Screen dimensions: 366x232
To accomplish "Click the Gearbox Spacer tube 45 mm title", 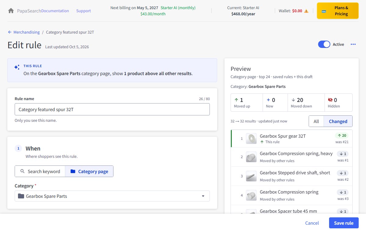I will 288,211.
